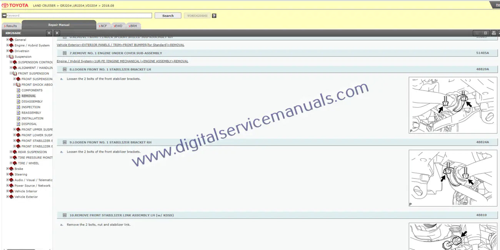Switch to the Results tab
Viewport: 500px width, 250px height.
tap(11, 26)
